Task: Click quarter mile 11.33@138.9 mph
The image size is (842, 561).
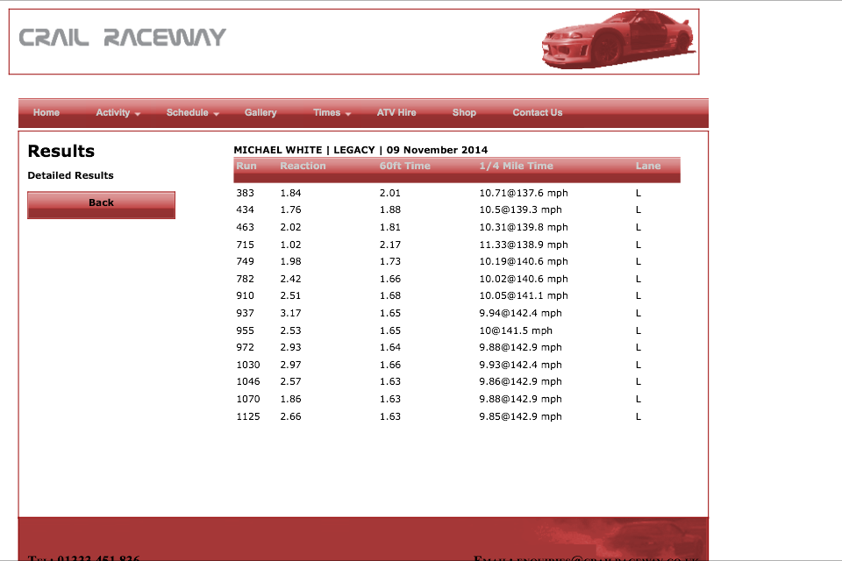Action: [524, 245]
